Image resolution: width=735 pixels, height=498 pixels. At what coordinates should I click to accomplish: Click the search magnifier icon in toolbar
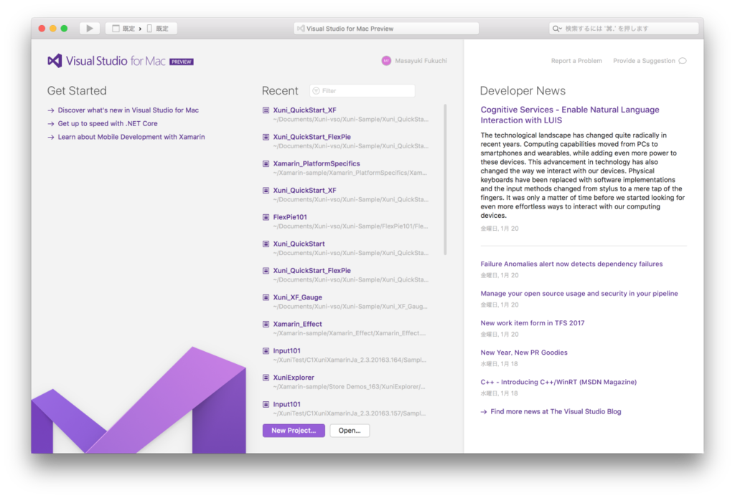pos(556,29)
